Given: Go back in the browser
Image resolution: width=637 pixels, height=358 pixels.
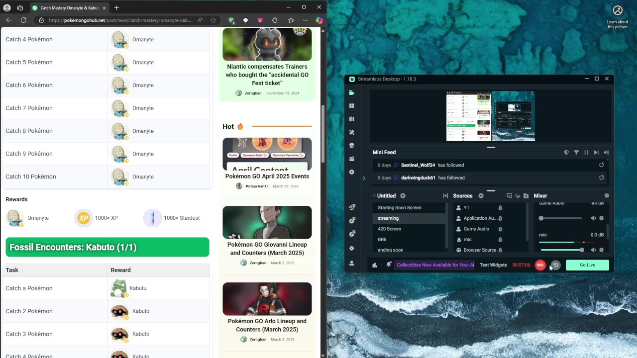Looking at the screenshot, I should (x=9, y=20).
